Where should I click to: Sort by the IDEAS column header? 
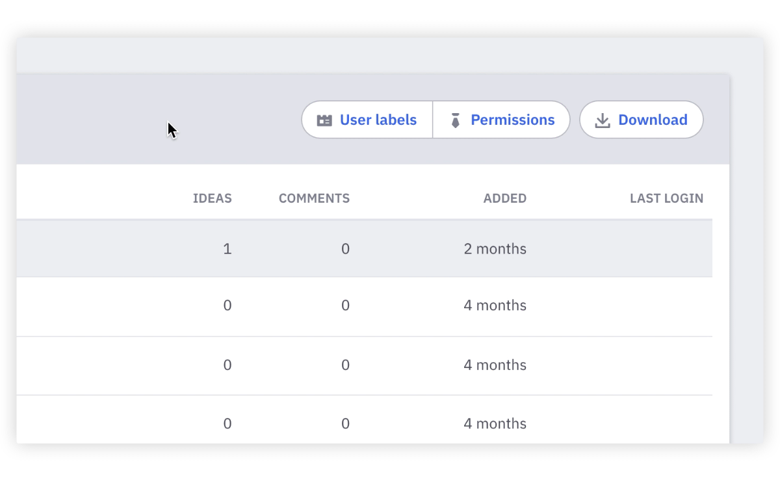tap(213, 198)
